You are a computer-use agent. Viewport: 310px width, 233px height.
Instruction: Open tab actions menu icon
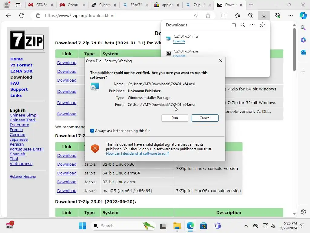18,5
